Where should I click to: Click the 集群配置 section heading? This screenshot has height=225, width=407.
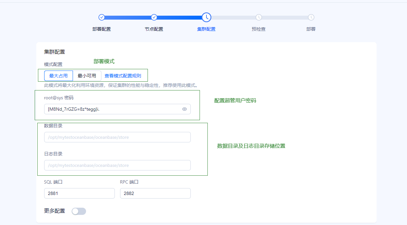(55, 52)
